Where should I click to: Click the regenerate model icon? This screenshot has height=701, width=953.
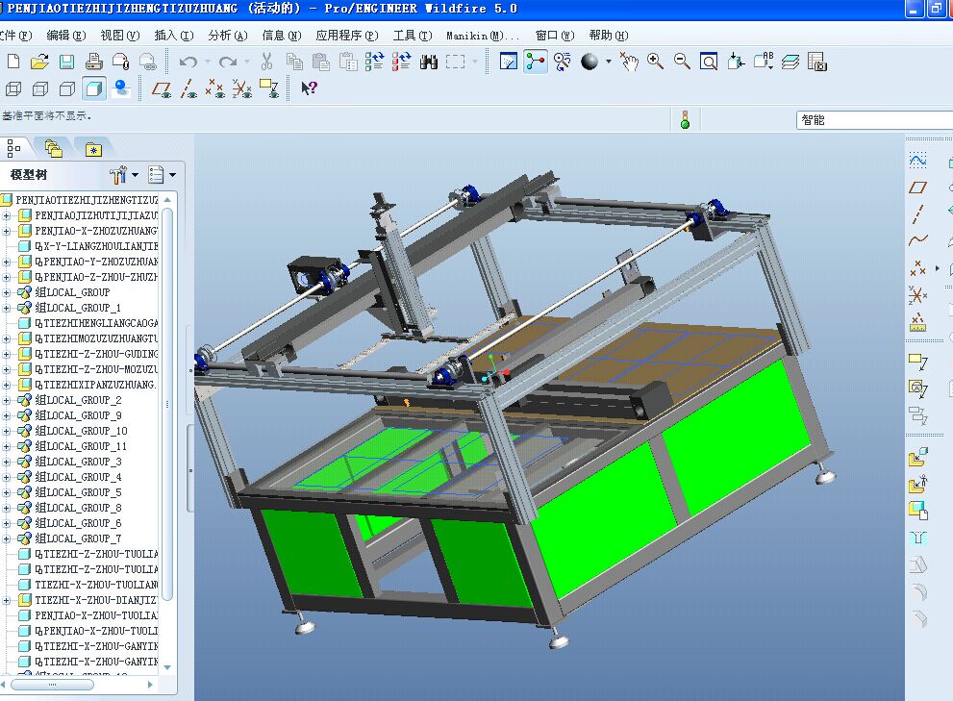[x=374, y=62]
